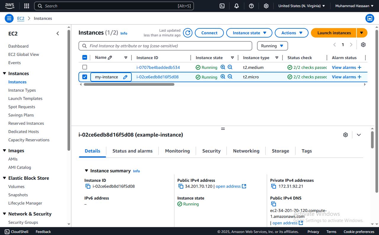This screenshot has width=379, height=235.
Task: Copy Public IPv4 DNS icon
Action: (274, 204)
